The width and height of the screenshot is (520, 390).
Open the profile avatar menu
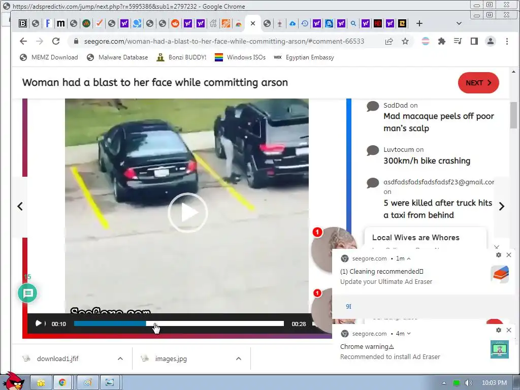pyautogui.click(x=490, y=41)
